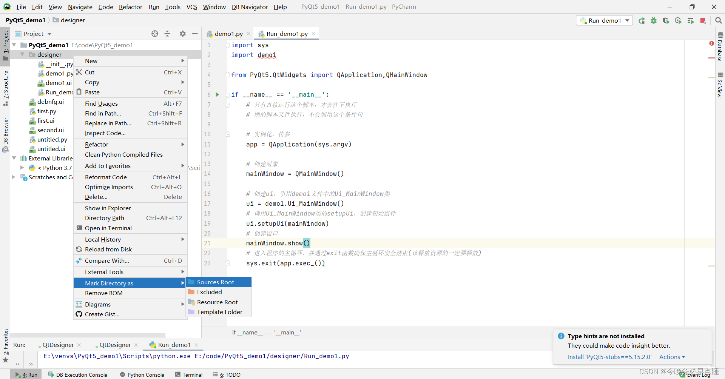Open the Database side panel
Image resolution: width=725 pixels, height=379 pixels.
(720, 47)
